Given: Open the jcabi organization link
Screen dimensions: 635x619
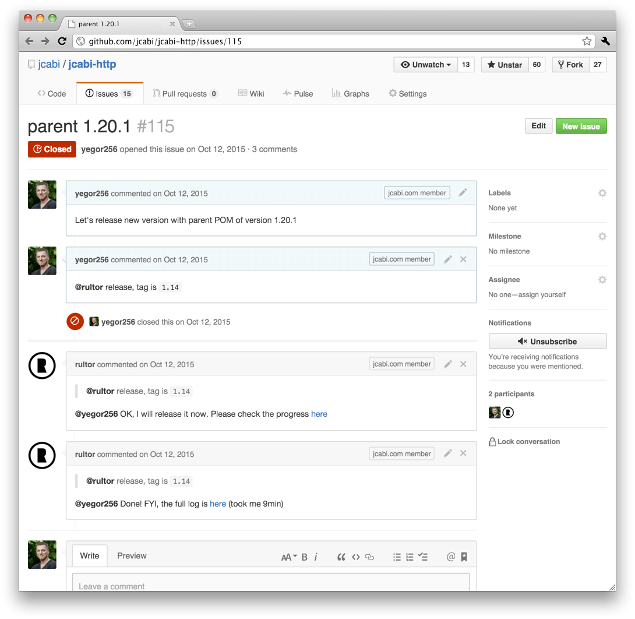Looking at the screenshot, I should 49,64.
